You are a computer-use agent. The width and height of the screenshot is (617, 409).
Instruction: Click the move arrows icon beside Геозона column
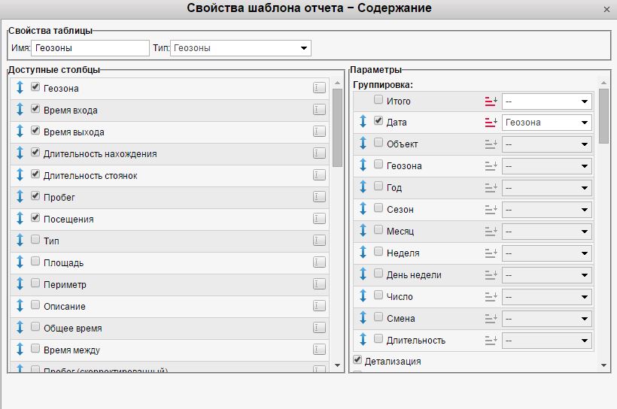click(x=20, y=88)
